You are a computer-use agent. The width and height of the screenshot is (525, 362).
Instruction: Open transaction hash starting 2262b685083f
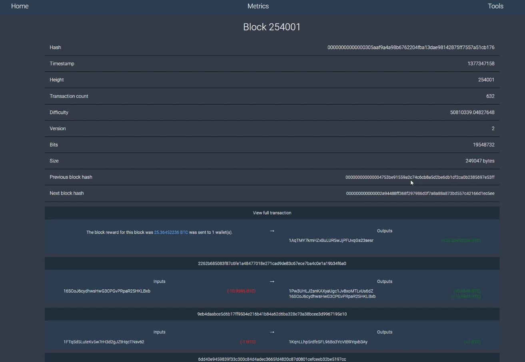pyautogui.click(x=272, y=263)
